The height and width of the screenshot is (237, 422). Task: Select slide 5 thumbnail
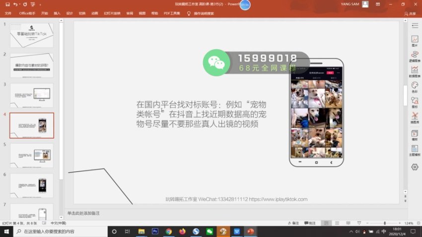(x=32, y=156)
